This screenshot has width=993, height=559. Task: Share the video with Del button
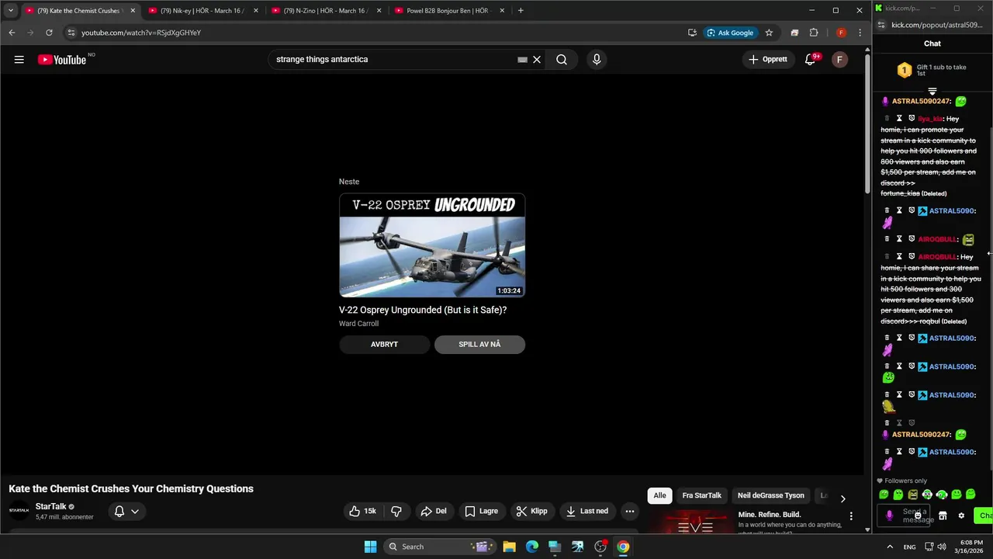pos(433,511)
